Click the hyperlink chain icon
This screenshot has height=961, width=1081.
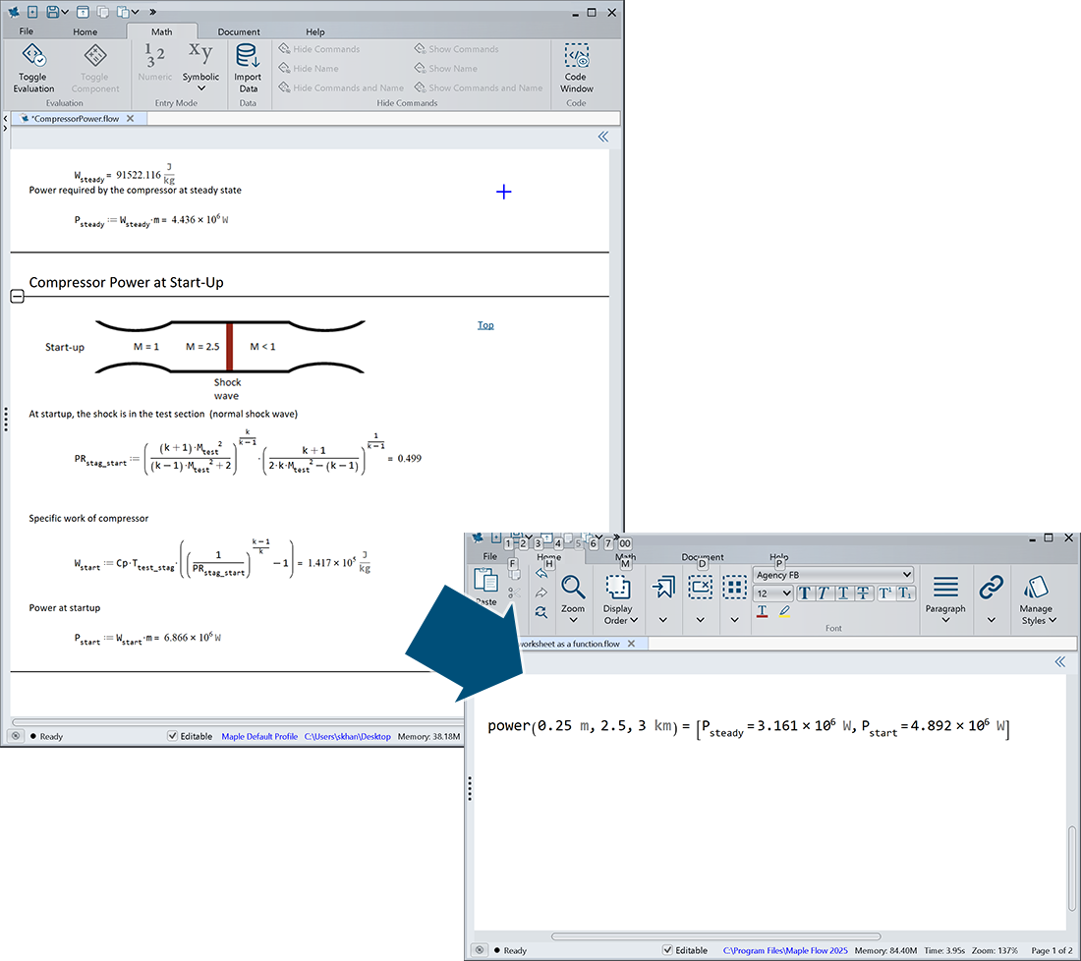coord(991,588)
